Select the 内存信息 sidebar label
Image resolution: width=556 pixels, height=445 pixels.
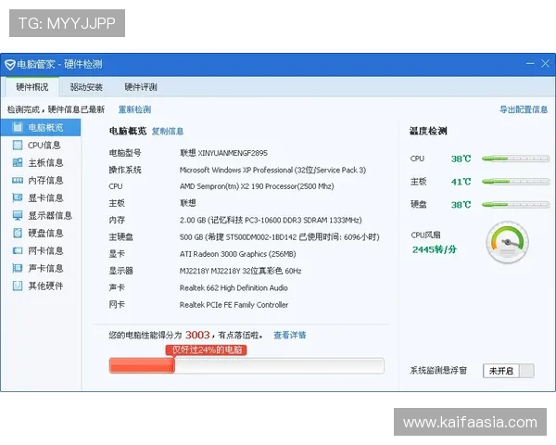pos(45,180)
